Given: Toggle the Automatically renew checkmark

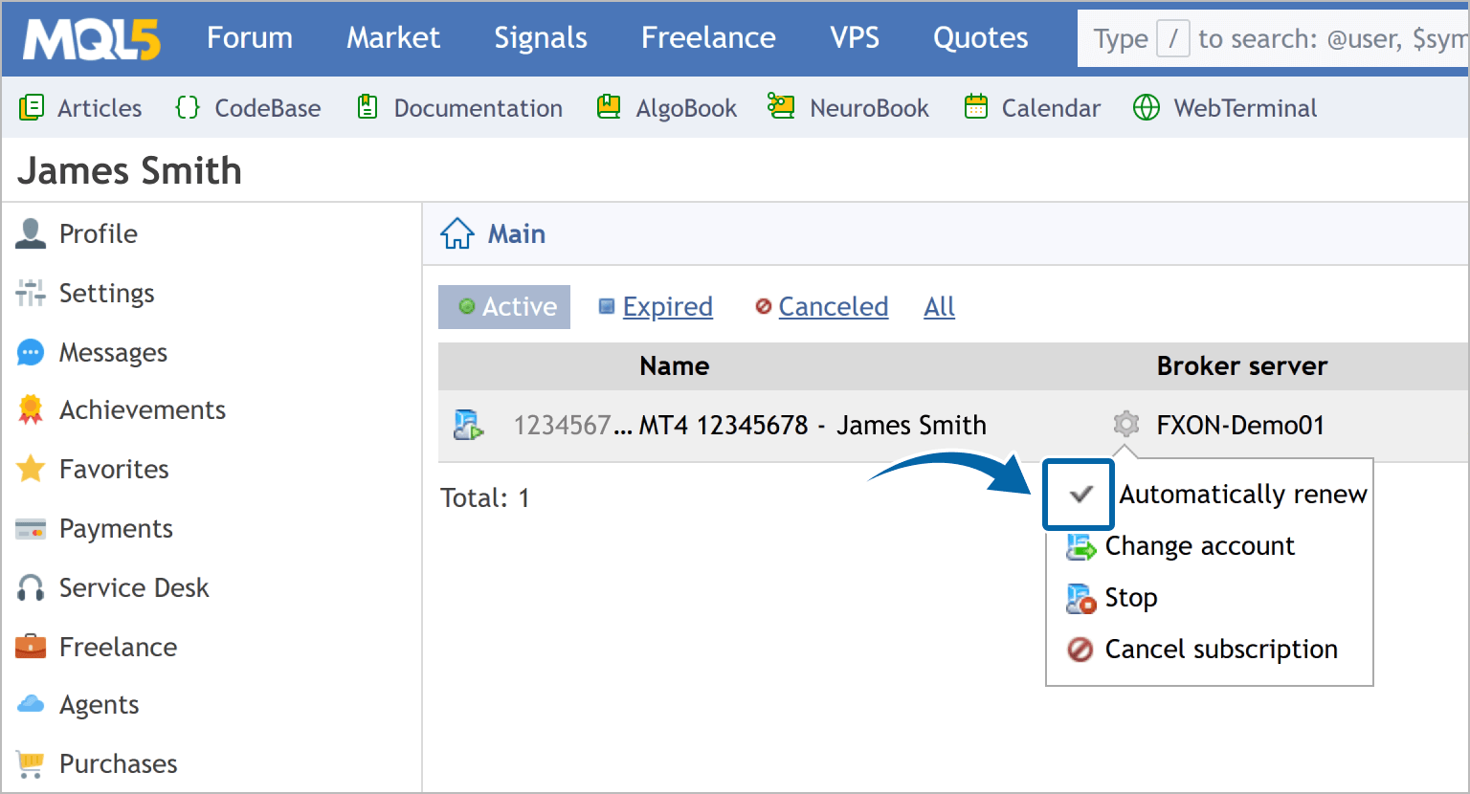Looking at the screenshot, I should click(1080, 494).
